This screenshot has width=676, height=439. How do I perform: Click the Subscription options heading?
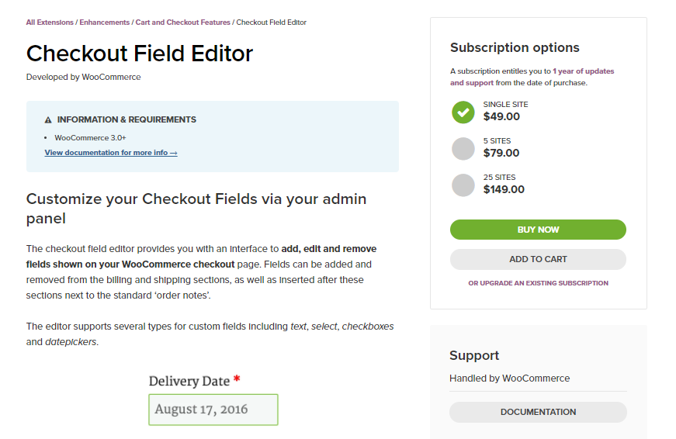click(515, 47)
